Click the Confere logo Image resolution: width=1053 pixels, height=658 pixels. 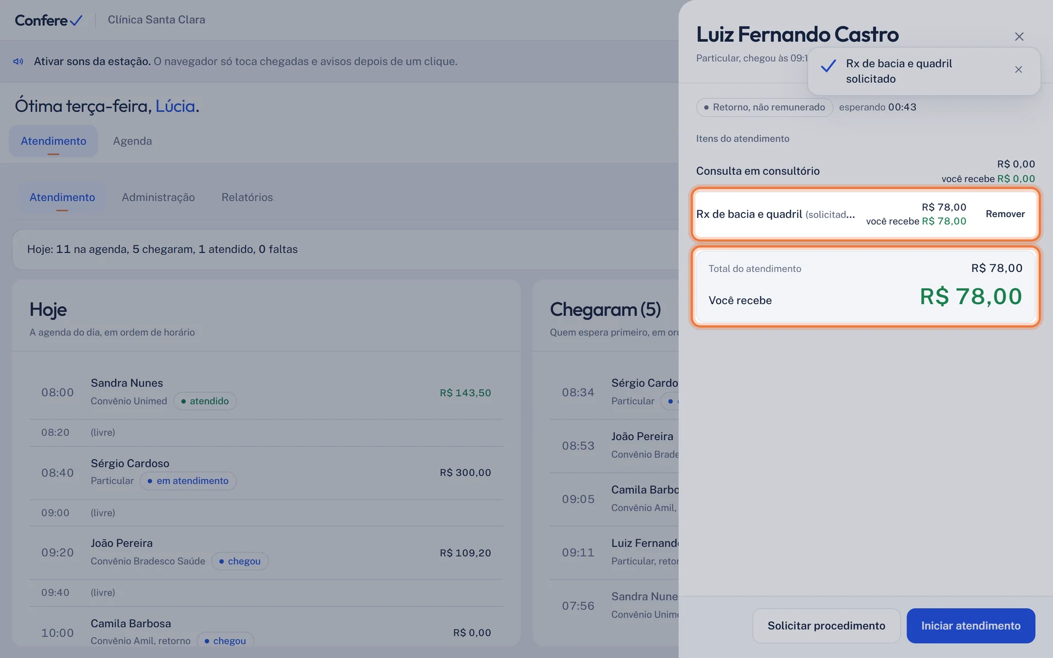pos(48,20)
